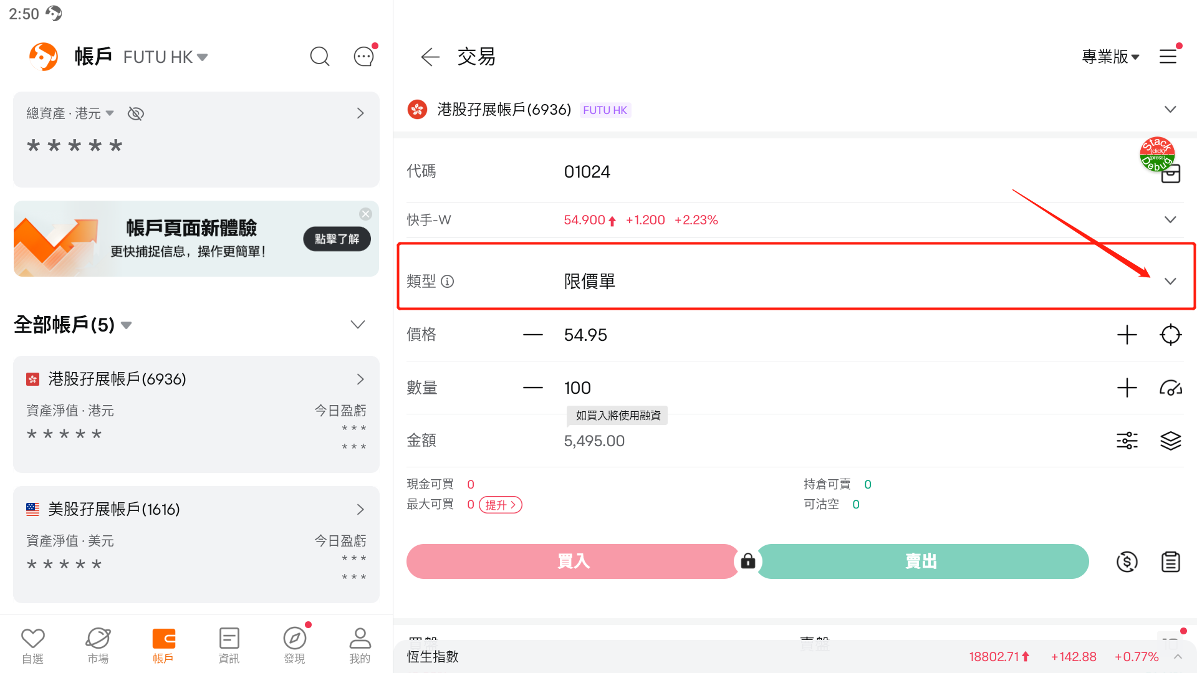Tap the Futu logo avatar
Image resolution: width=1197 pixels, height=673 pixels.
tap(44, 57)
